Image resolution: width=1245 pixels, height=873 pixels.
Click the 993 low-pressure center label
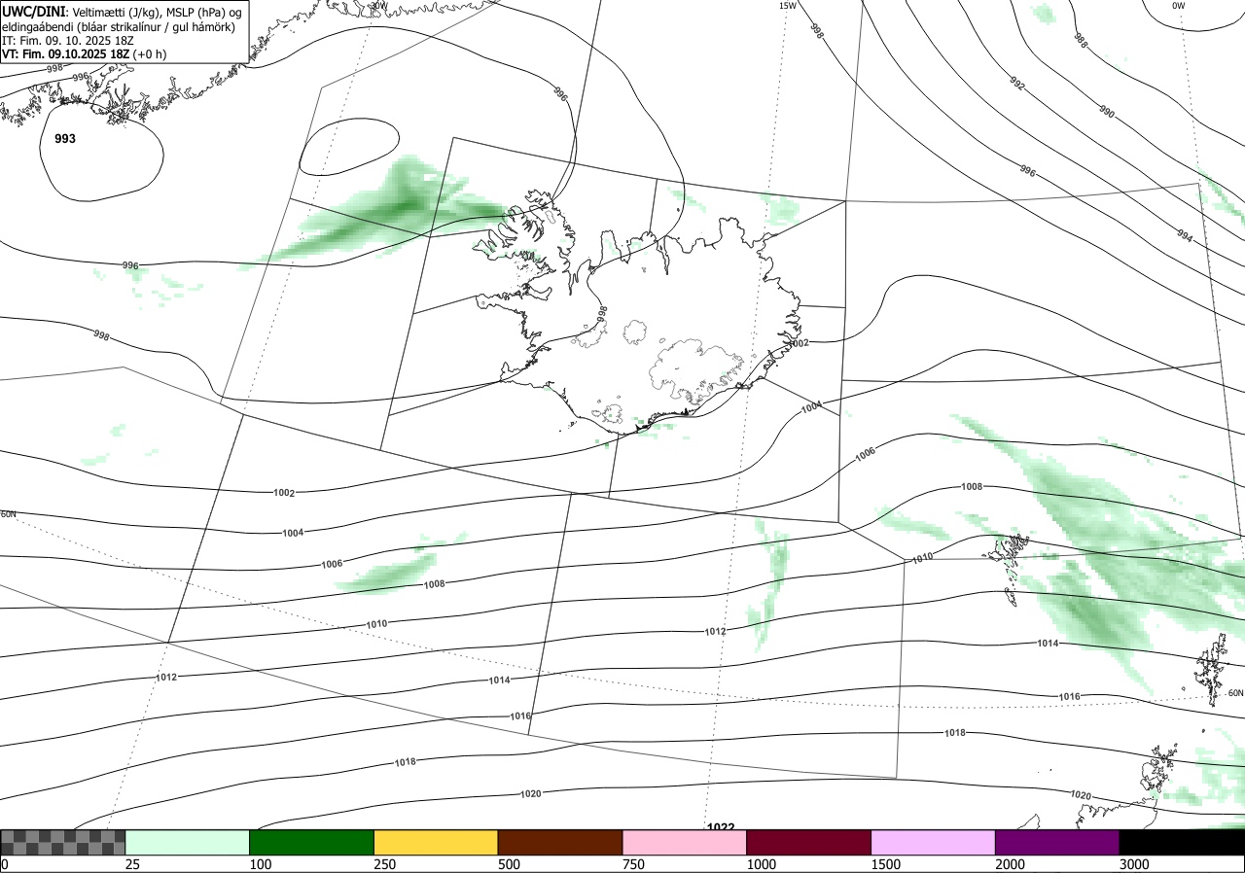tap(65, 139)
